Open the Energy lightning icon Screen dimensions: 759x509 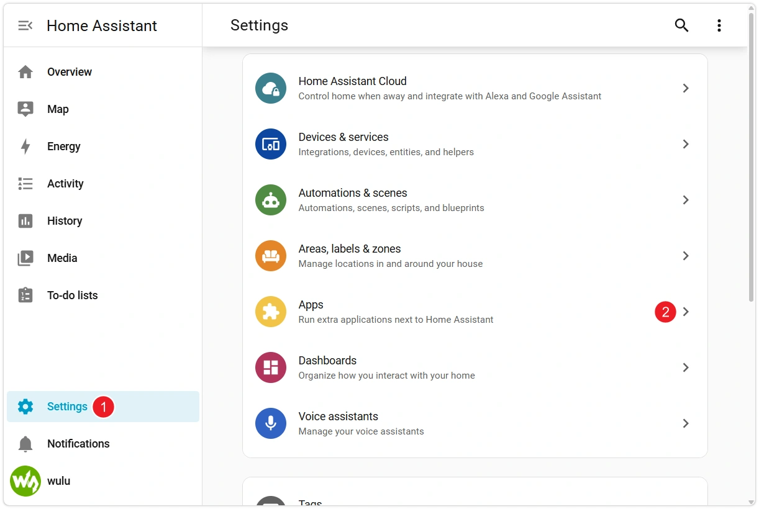point(25,146)
